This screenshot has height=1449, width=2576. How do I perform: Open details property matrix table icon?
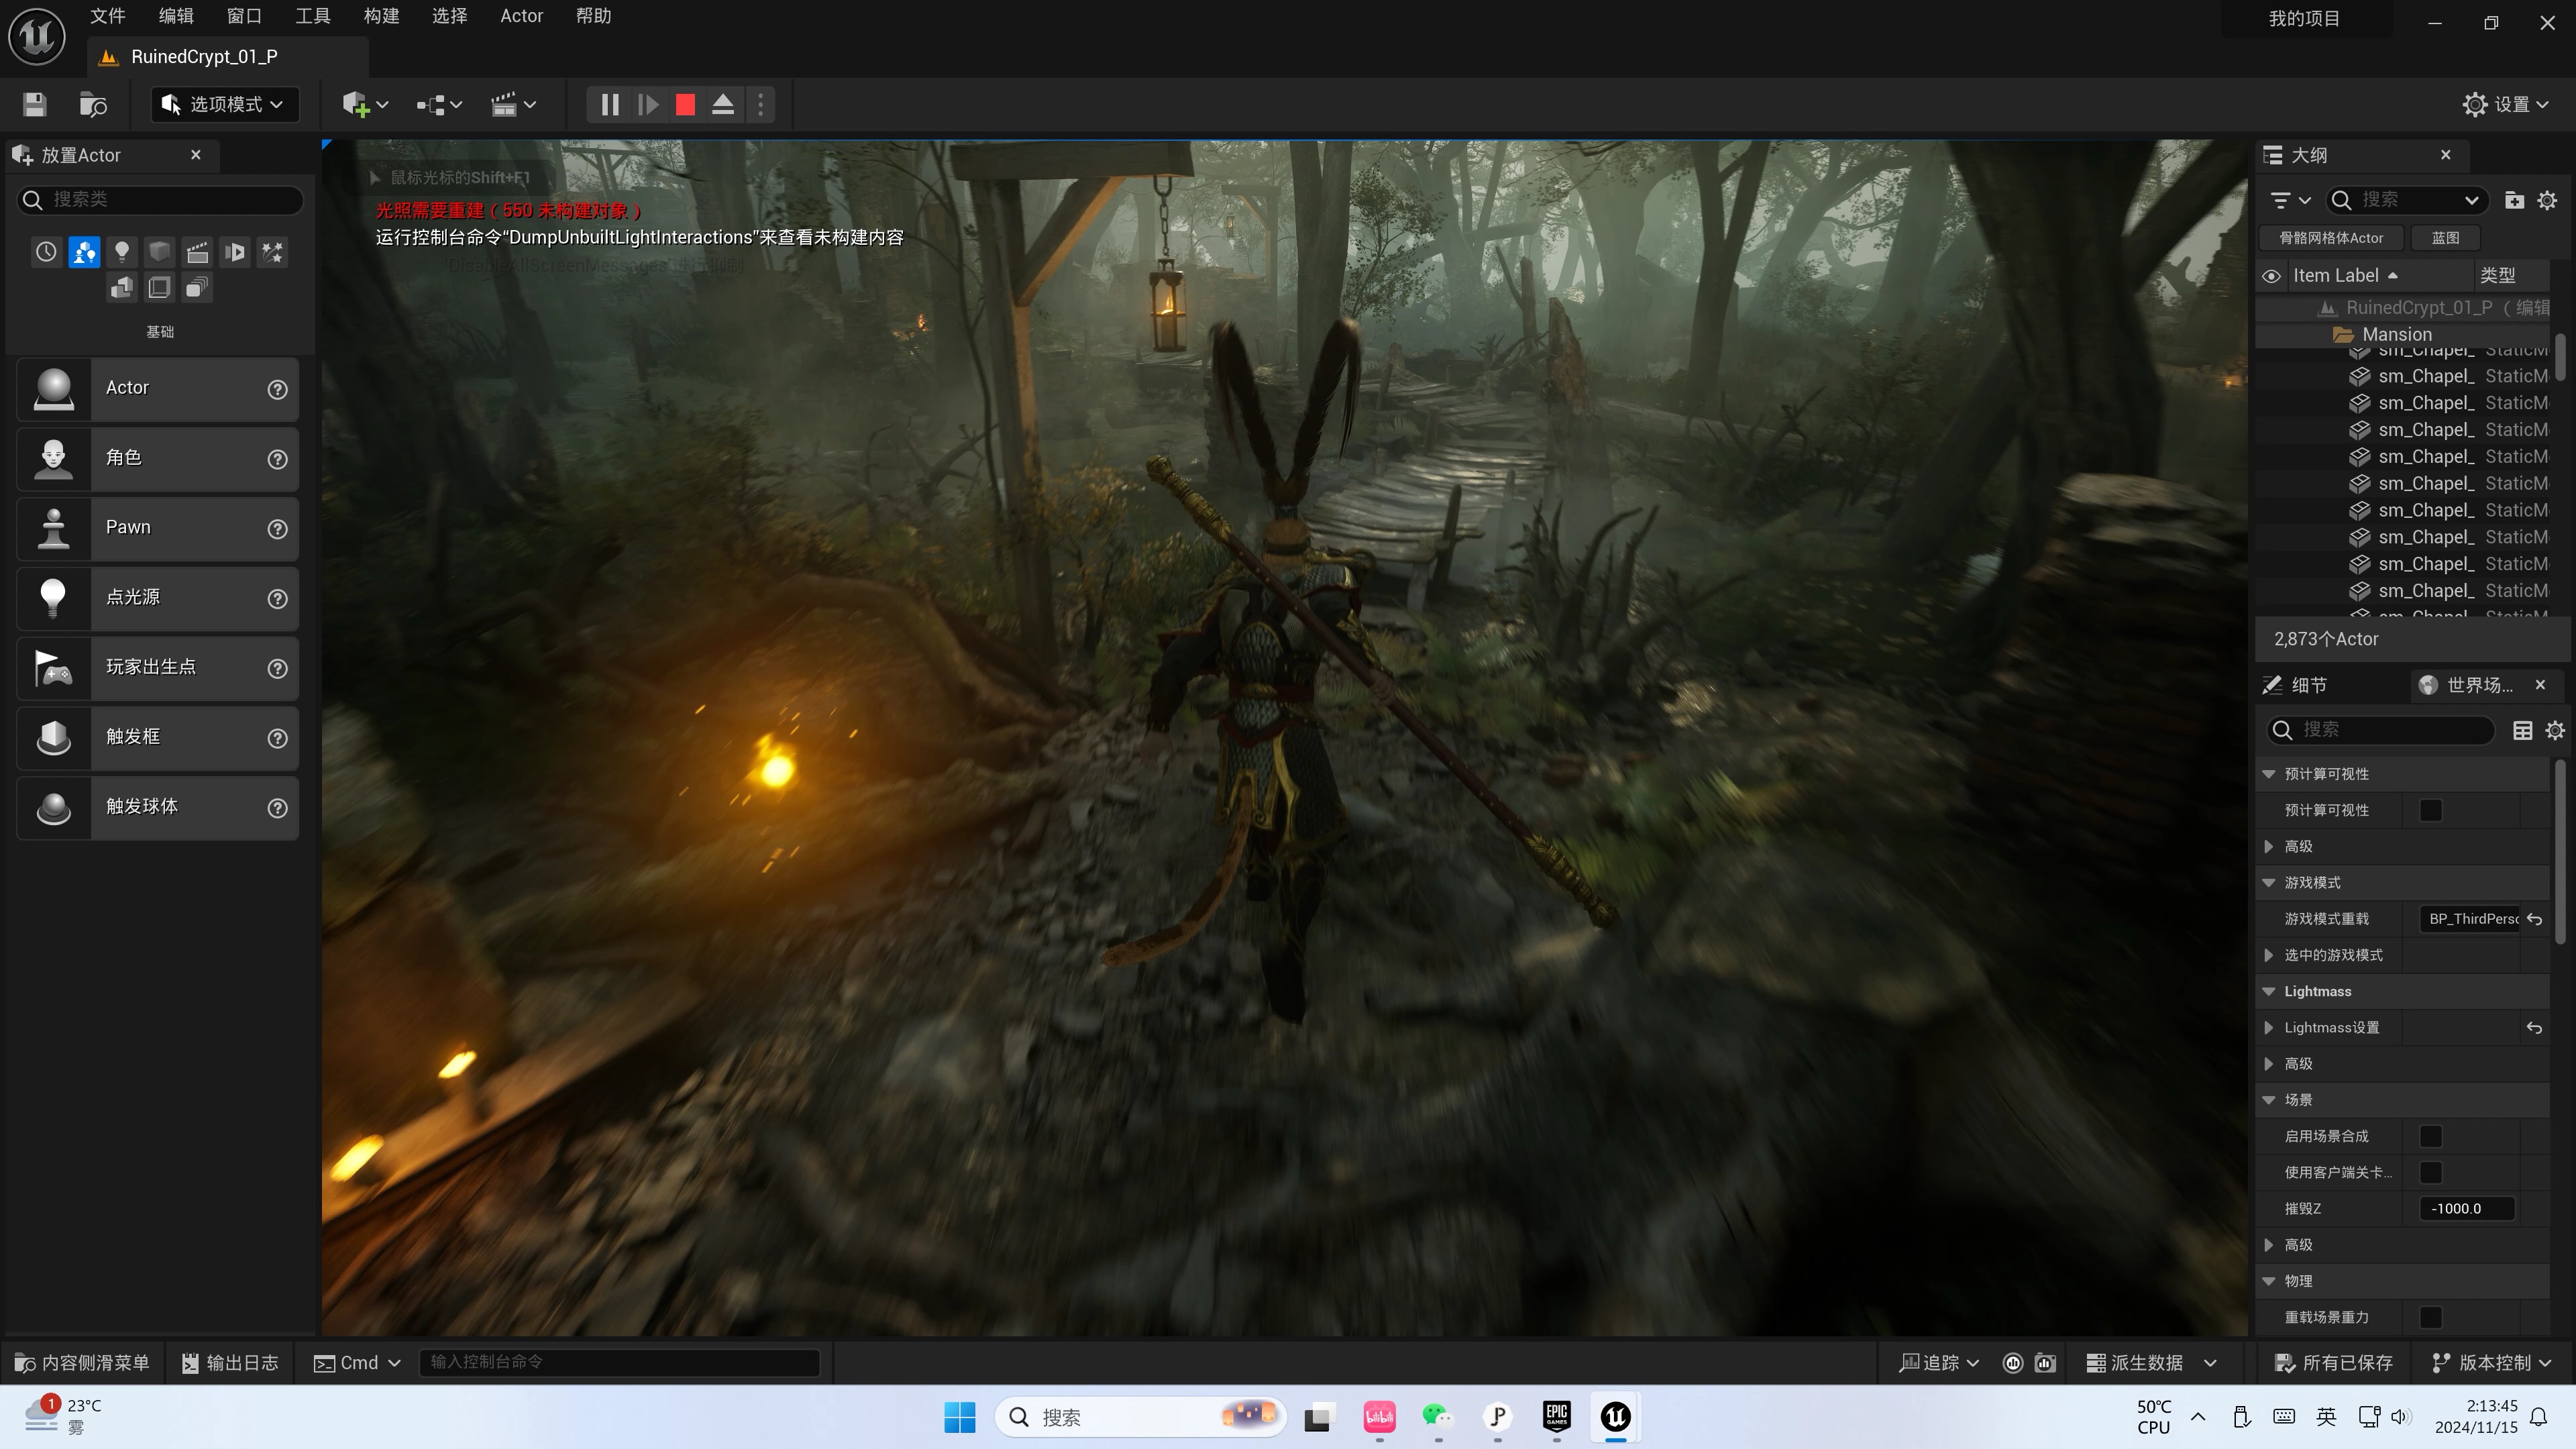tap(2522, 730)
